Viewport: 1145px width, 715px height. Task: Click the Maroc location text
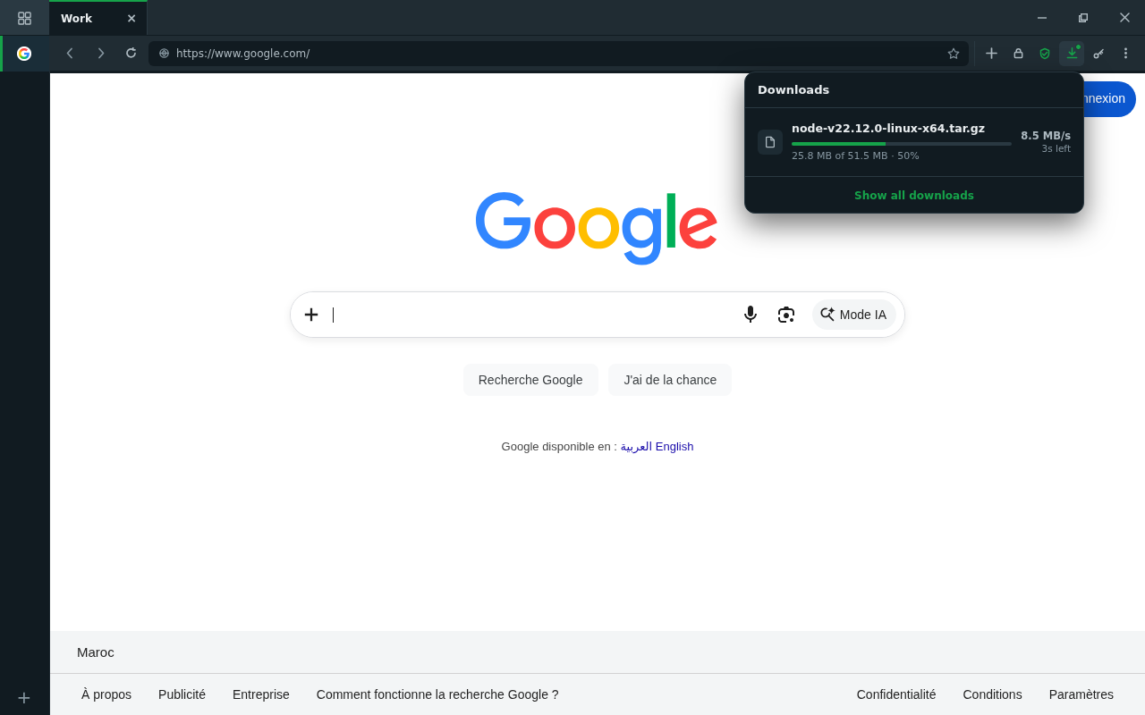[x=96, y=652]
